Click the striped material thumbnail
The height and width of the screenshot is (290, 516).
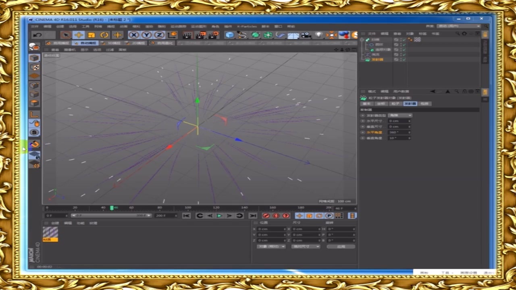50,232
